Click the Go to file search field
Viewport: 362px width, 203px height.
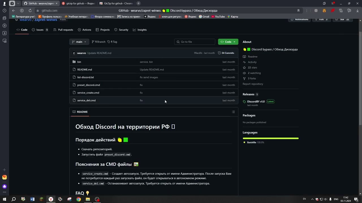click(x=195, y=42)
